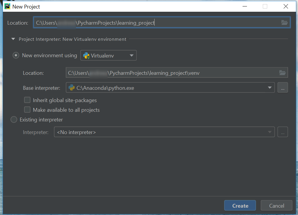This screenshot has height=215, width=298.
Task: Click ellipsis button beside existing Interpreter
Action: 283,132
